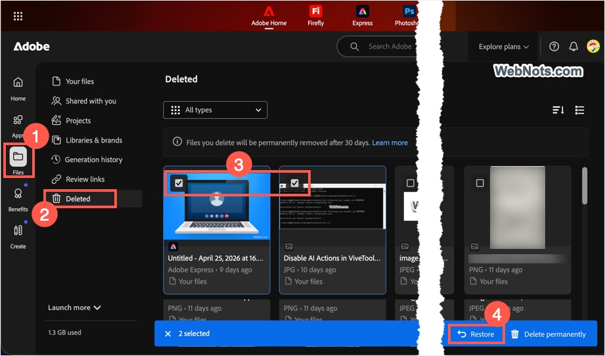This screenshot has width=605, height=356.
Task: Open Your files section
Action: coord(73,81)
